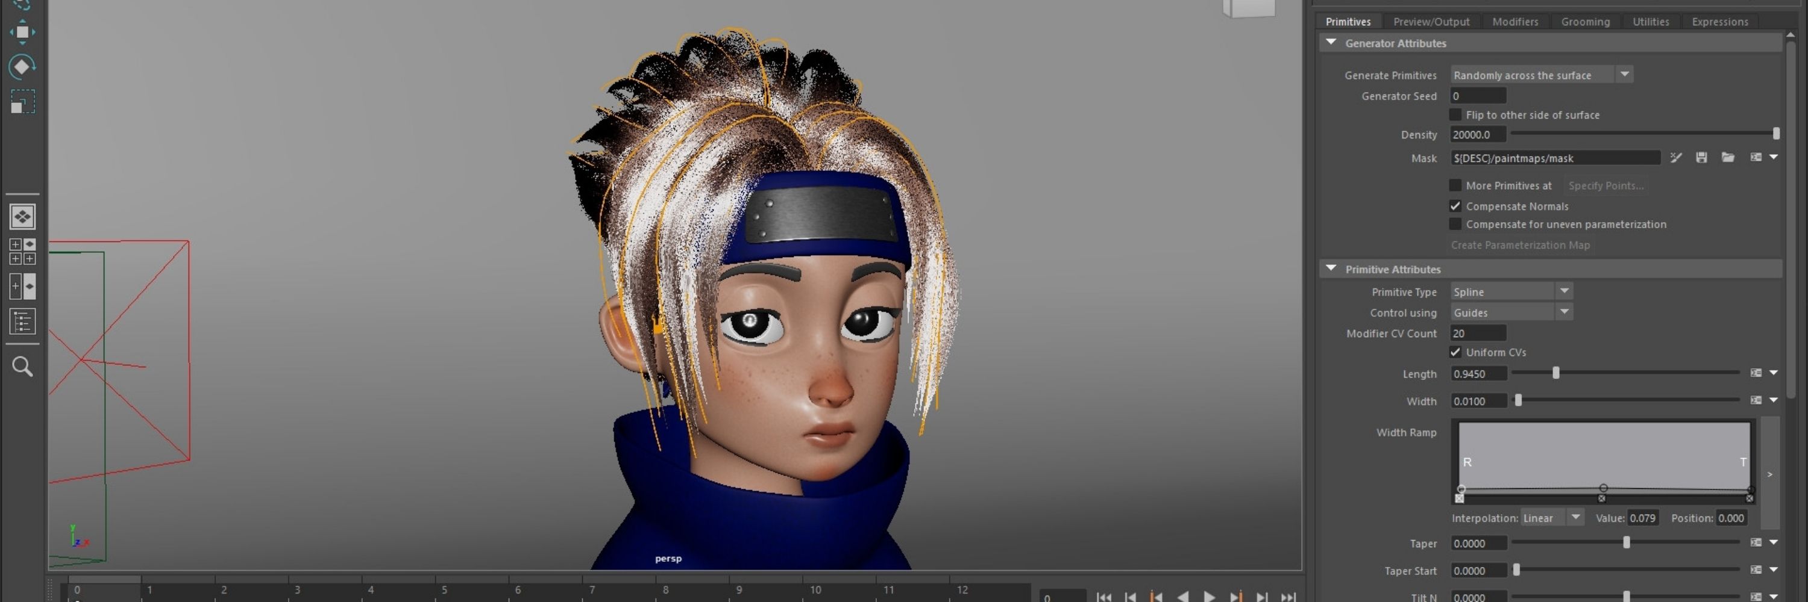Click the Width Ramp Value field
This screenshot has width=1808, height=602.
1642,518
